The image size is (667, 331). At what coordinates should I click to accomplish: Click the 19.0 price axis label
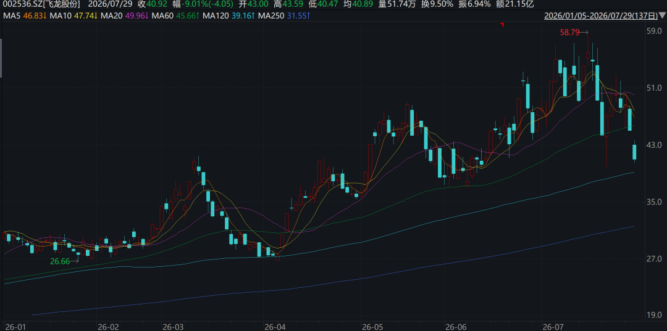click(x=653, y=316)
